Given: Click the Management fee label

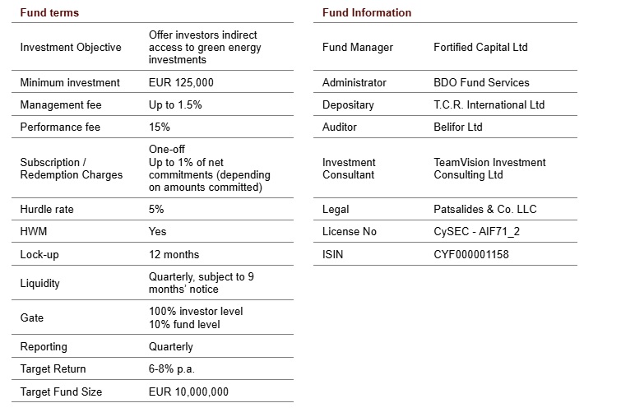Looking at the screenshot, I should click(60, 105).
